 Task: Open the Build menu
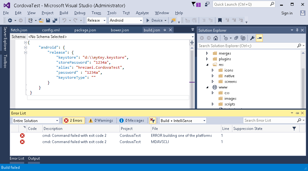click(64, 13)
